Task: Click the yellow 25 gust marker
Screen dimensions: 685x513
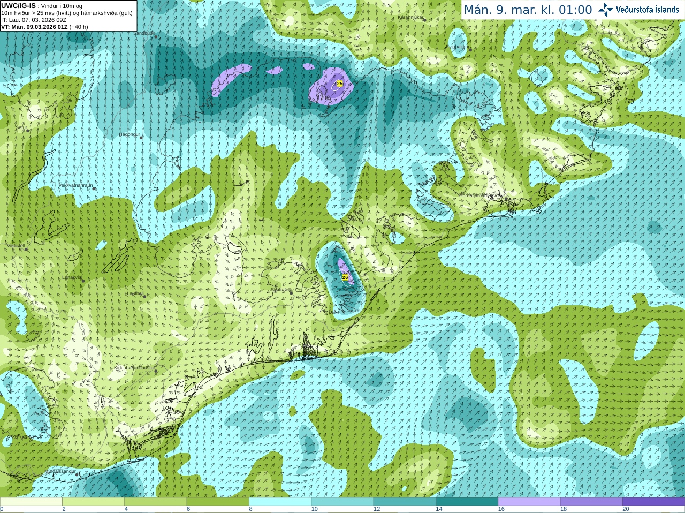Action: pyautogui.click(x=339, y=84)
